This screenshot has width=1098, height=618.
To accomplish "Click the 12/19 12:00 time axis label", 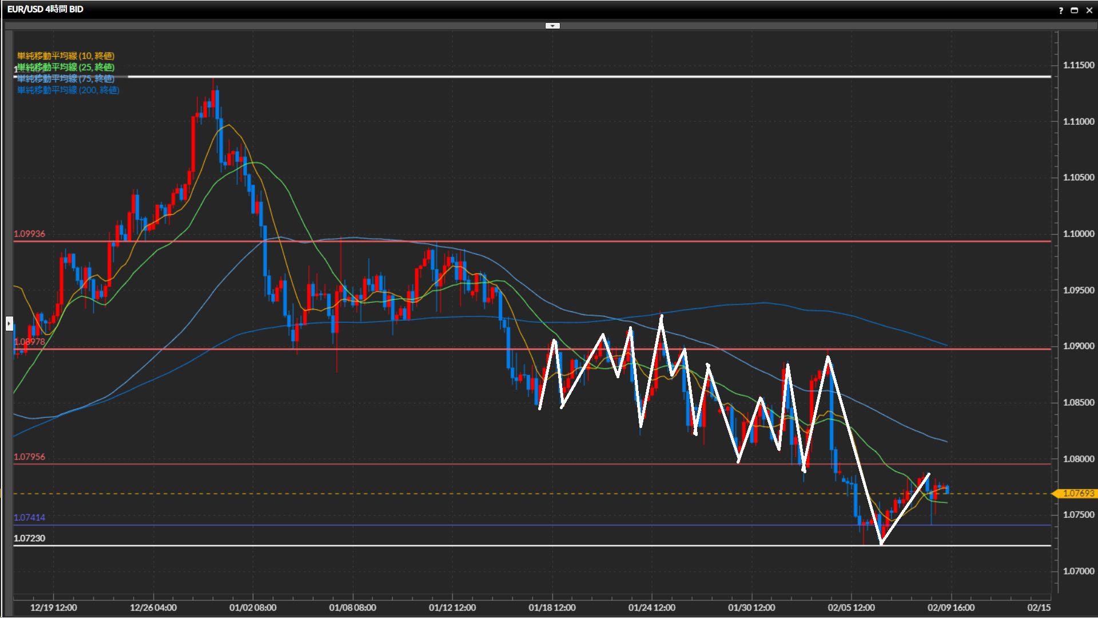I will point(54,608).
